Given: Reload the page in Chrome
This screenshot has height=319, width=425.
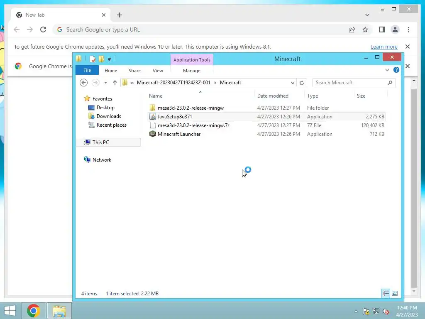Looking at the screenshot, I should 43,29.
